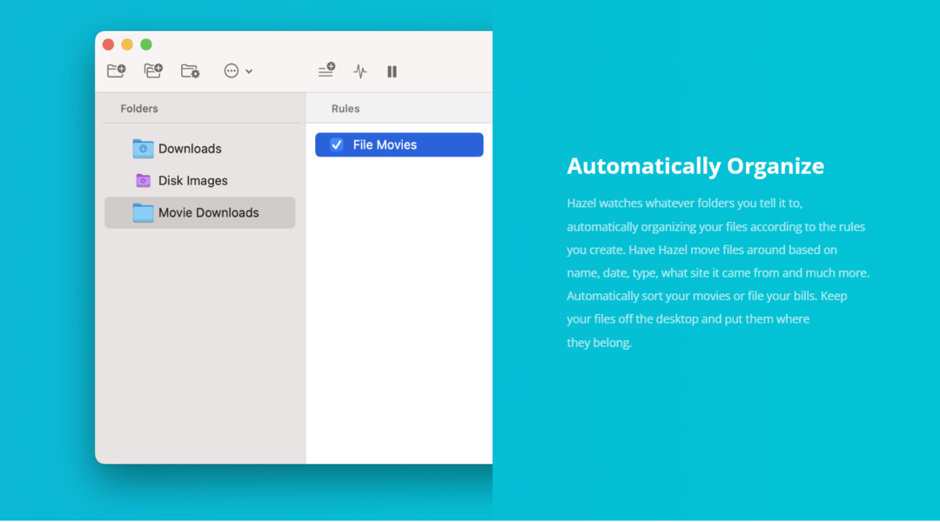Click the Hazel description paragraph text
The width and height of the screenshot is (940, 522).
[716, 272]
